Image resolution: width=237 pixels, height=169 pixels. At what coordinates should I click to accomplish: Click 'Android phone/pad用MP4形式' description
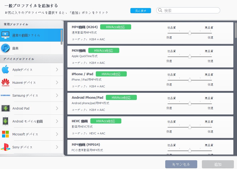pyautogui.click(x=90, y=103)
